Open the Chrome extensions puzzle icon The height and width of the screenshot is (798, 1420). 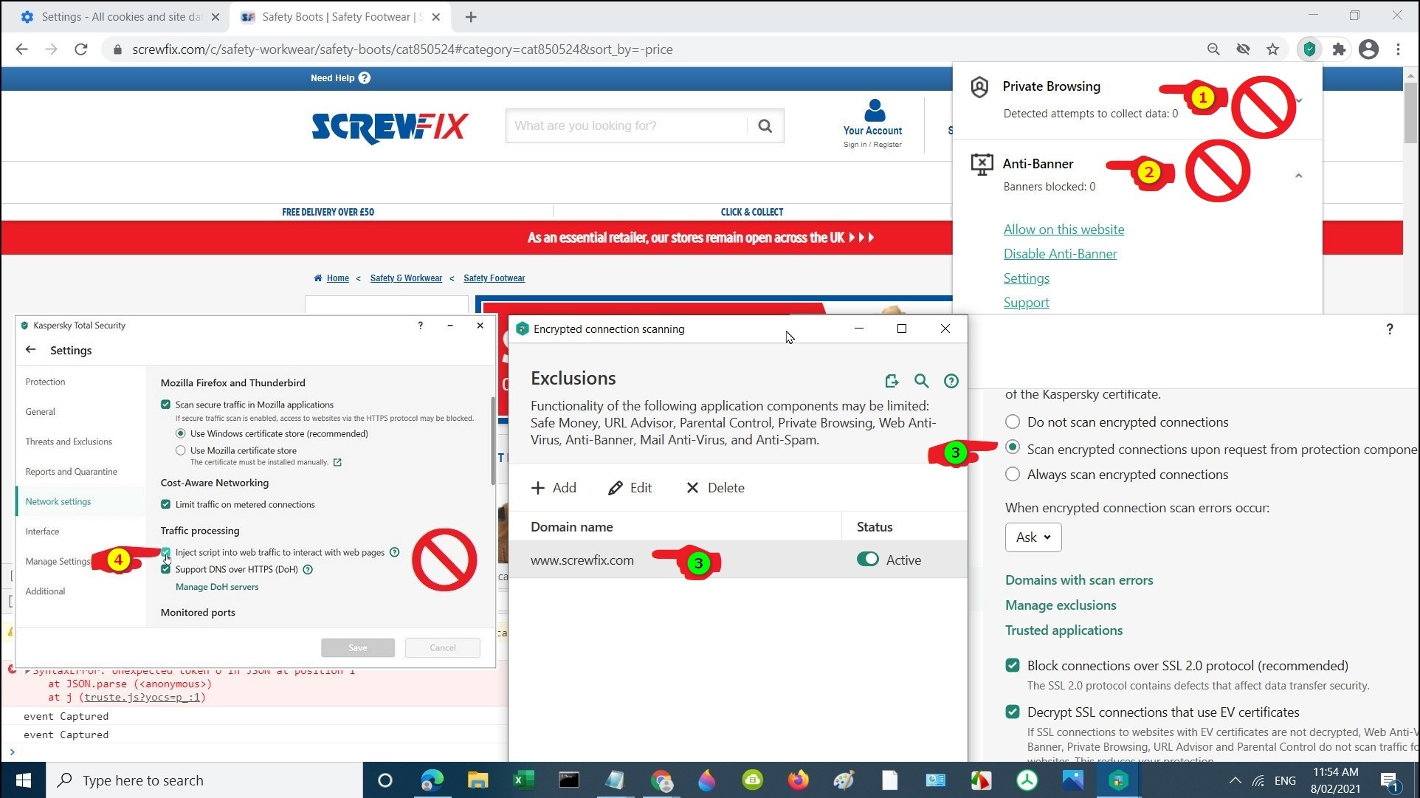click(1339, 49)
